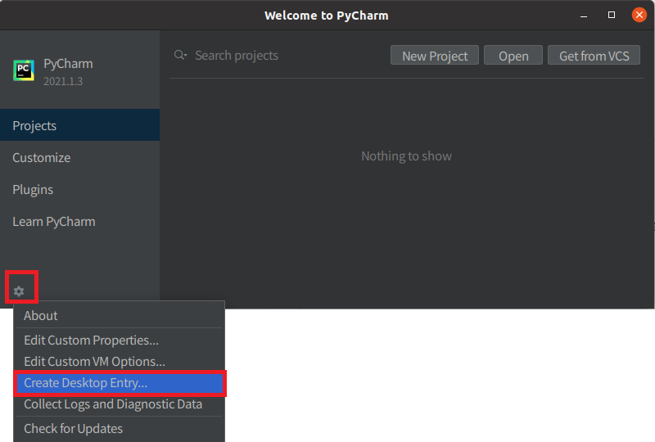Click the Open button
This screenshot has width=655, height=442.
pos(513,56)
